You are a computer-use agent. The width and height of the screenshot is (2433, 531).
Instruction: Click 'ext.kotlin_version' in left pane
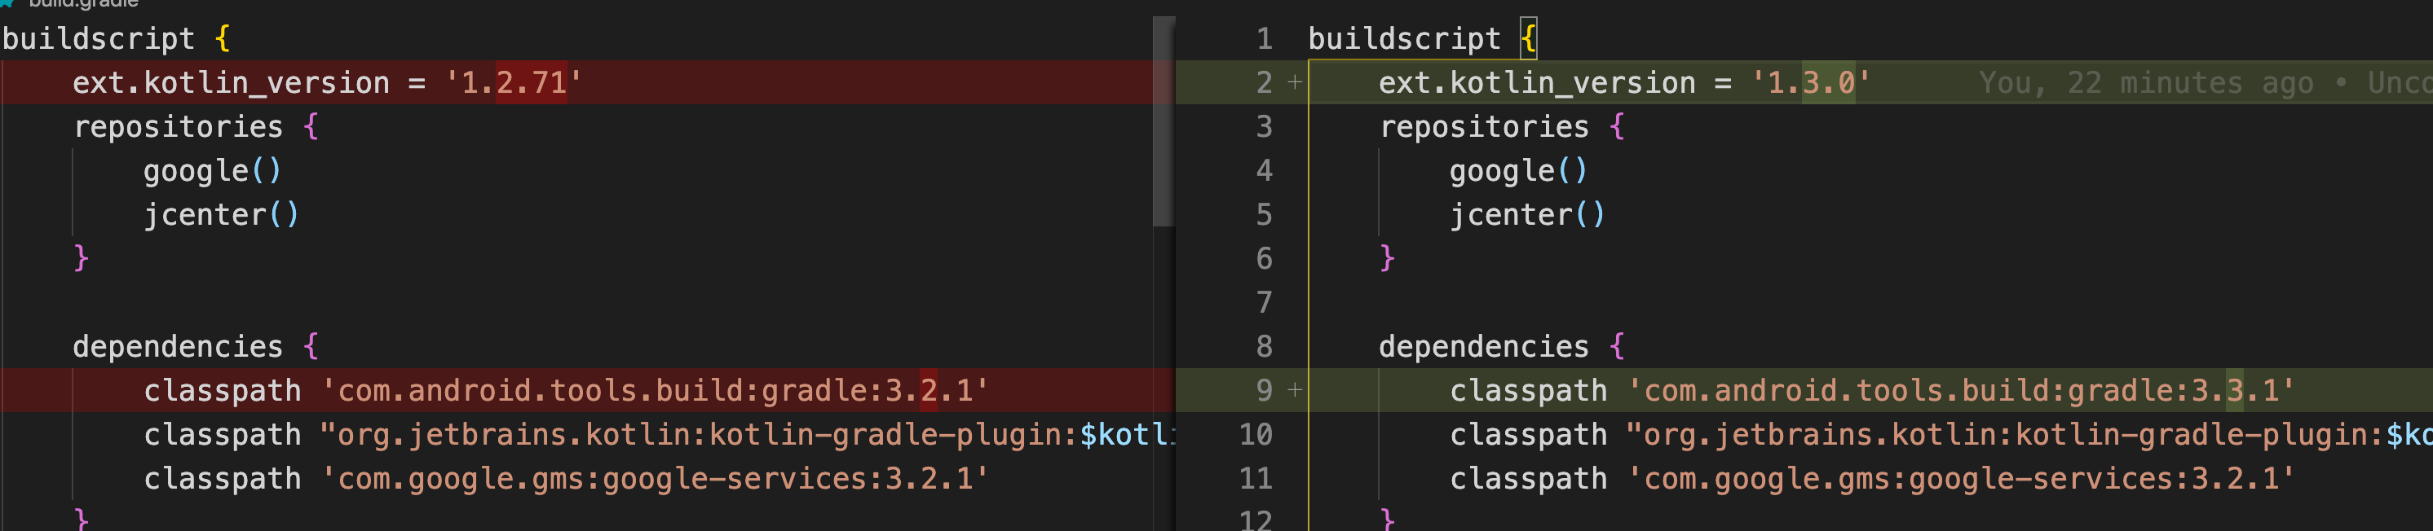click(x=232, y=83)
